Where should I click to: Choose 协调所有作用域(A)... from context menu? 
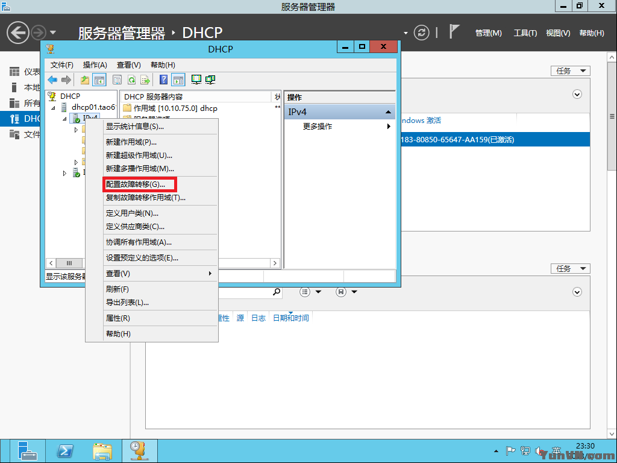click(152, 242)
